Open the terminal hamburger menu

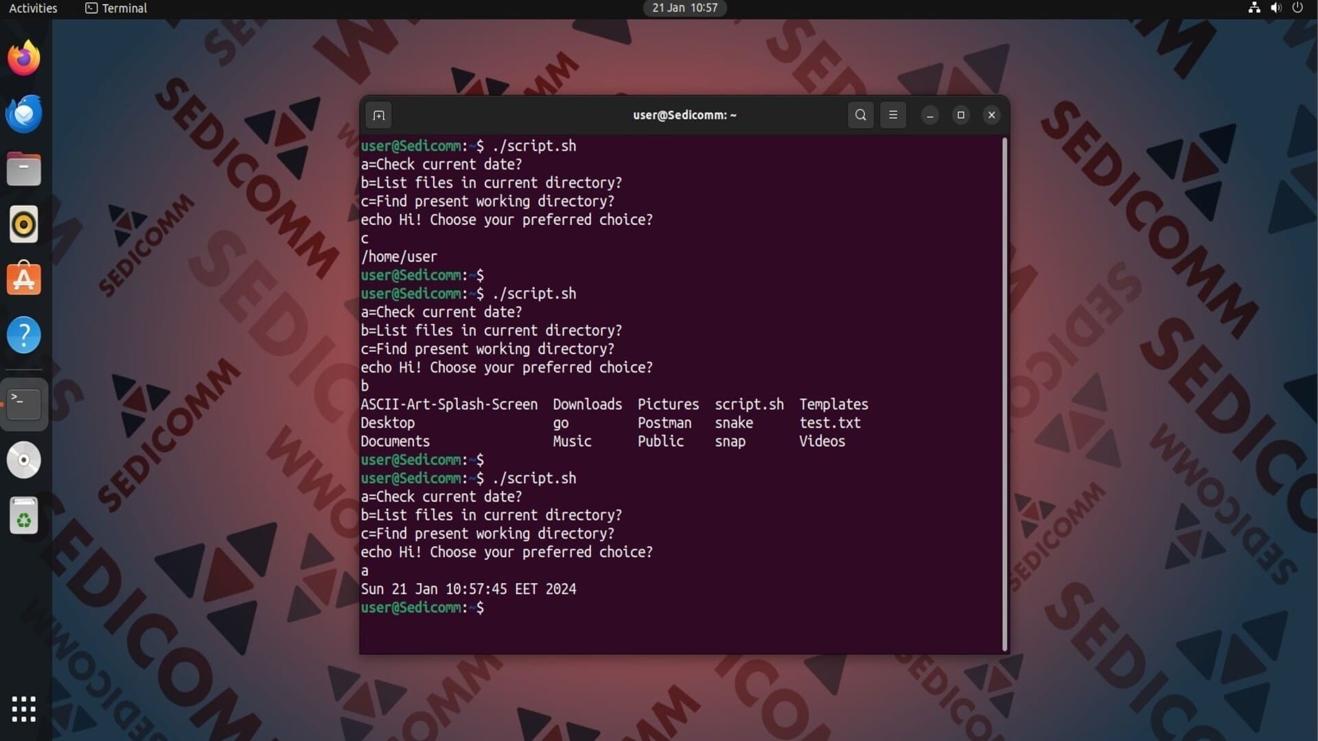tap(892, 115)
